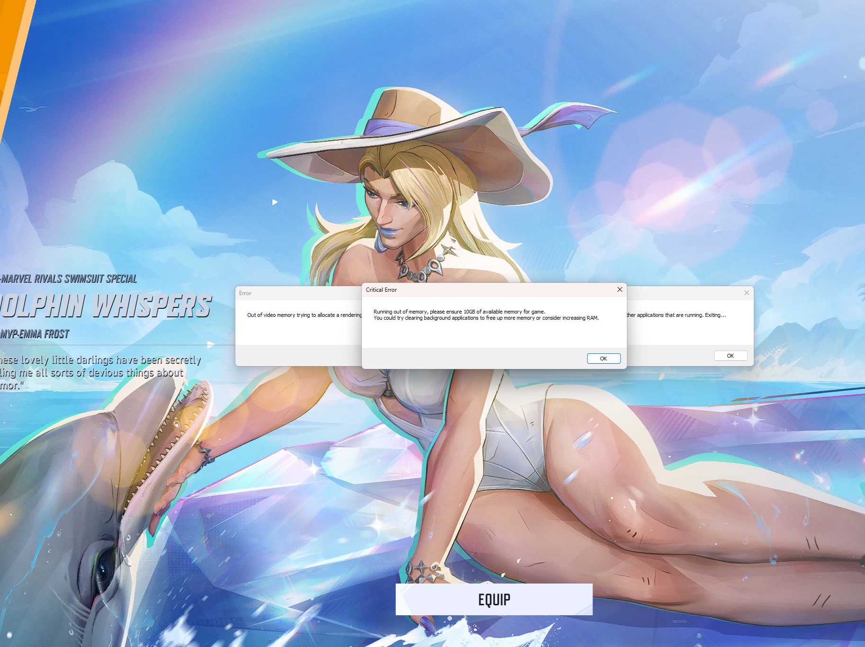Screen dimensions: 865x647
Task: Click the "MVP-EMMA FROST" label
Action: [35, 334]
